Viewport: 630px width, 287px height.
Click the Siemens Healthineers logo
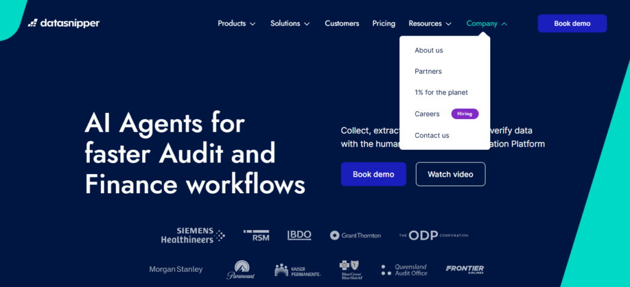193,235
